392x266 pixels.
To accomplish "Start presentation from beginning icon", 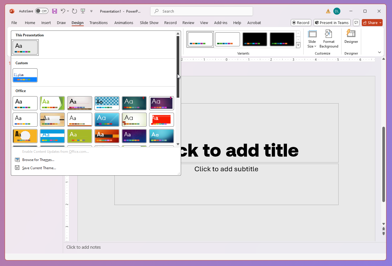I will (83, 11).
